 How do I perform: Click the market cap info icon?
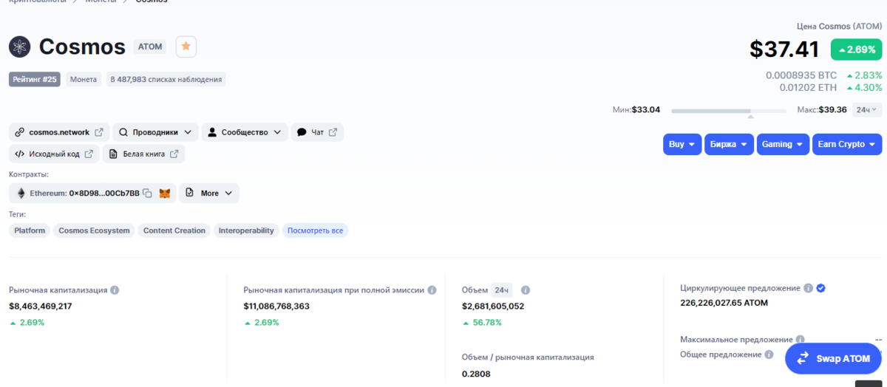[x=115, y=290]
